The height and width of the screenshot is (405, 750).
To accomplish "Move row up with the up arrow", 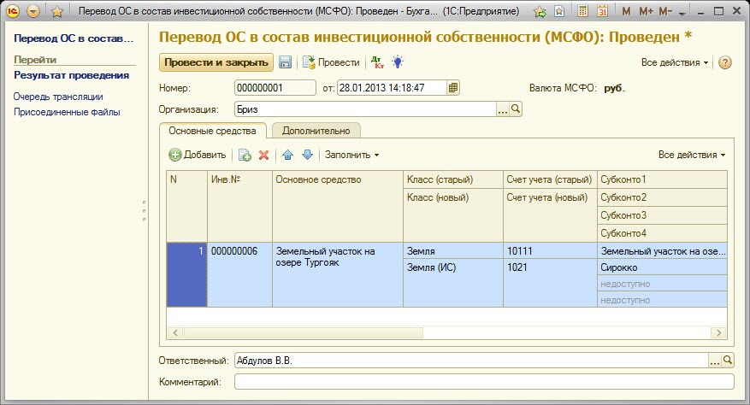I will [x=287, y=155].
